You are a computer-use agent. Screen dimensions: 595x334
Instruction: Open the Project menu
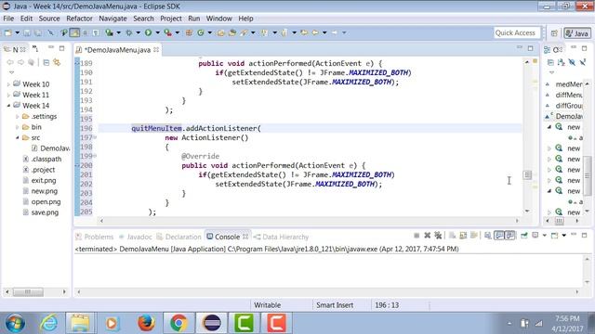tap(171, 19)
